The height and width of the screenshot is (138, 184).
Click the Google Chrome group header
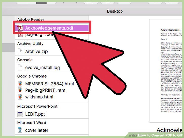coord(32,76)
